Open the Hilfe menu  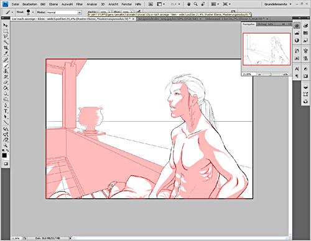[x=138, y=4]
